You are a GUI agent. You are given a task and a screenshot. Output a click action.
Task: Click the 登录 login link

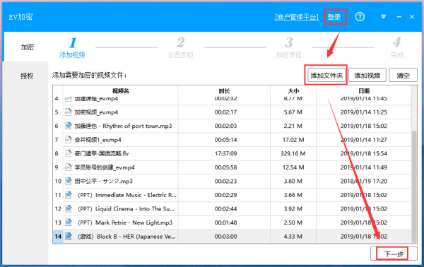tap(334, 17)
